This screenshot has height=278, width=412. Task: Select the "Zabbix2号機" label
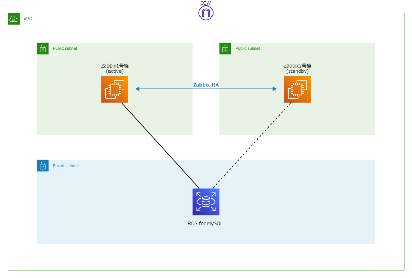(x=297, y=66)
